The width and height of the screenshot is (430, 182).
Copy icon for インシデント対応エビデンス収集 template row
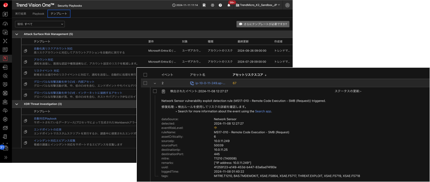tap(26, 143)
